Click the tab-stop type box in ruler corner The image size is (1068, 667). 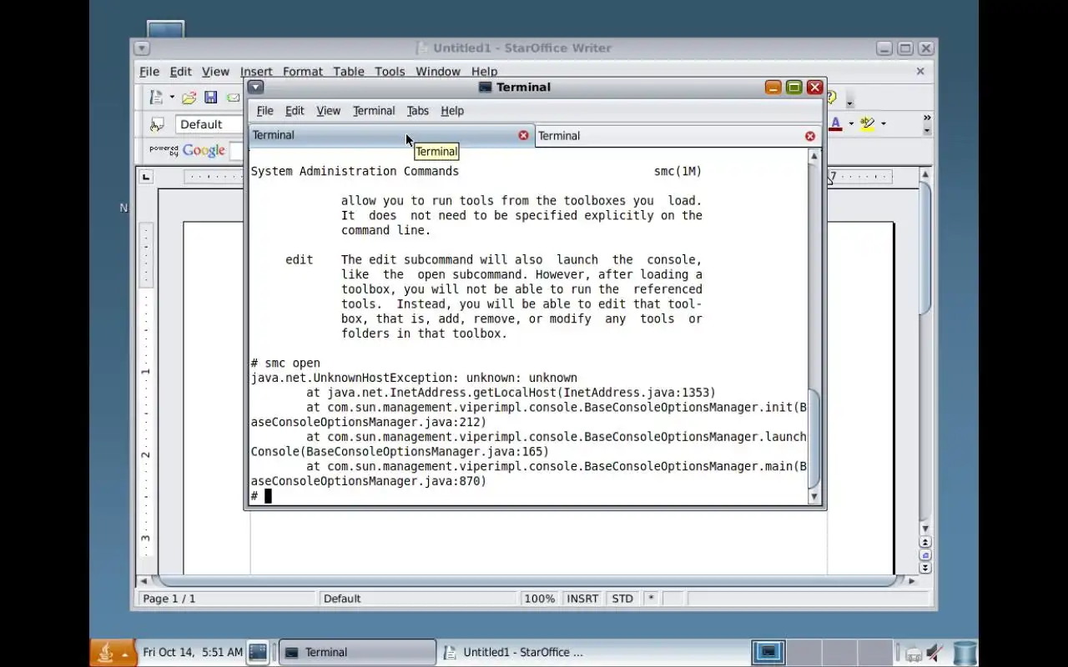coord(147,177)
